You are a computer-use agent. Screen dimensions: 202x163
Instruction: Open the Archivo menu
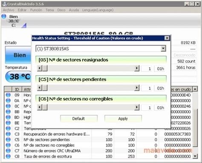9,10
